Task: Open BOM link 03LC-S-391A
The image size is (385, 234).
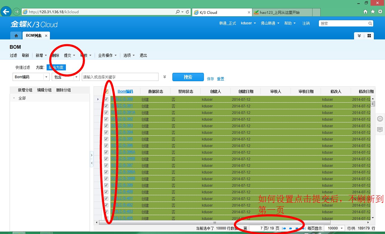Action: coord(123,112)
